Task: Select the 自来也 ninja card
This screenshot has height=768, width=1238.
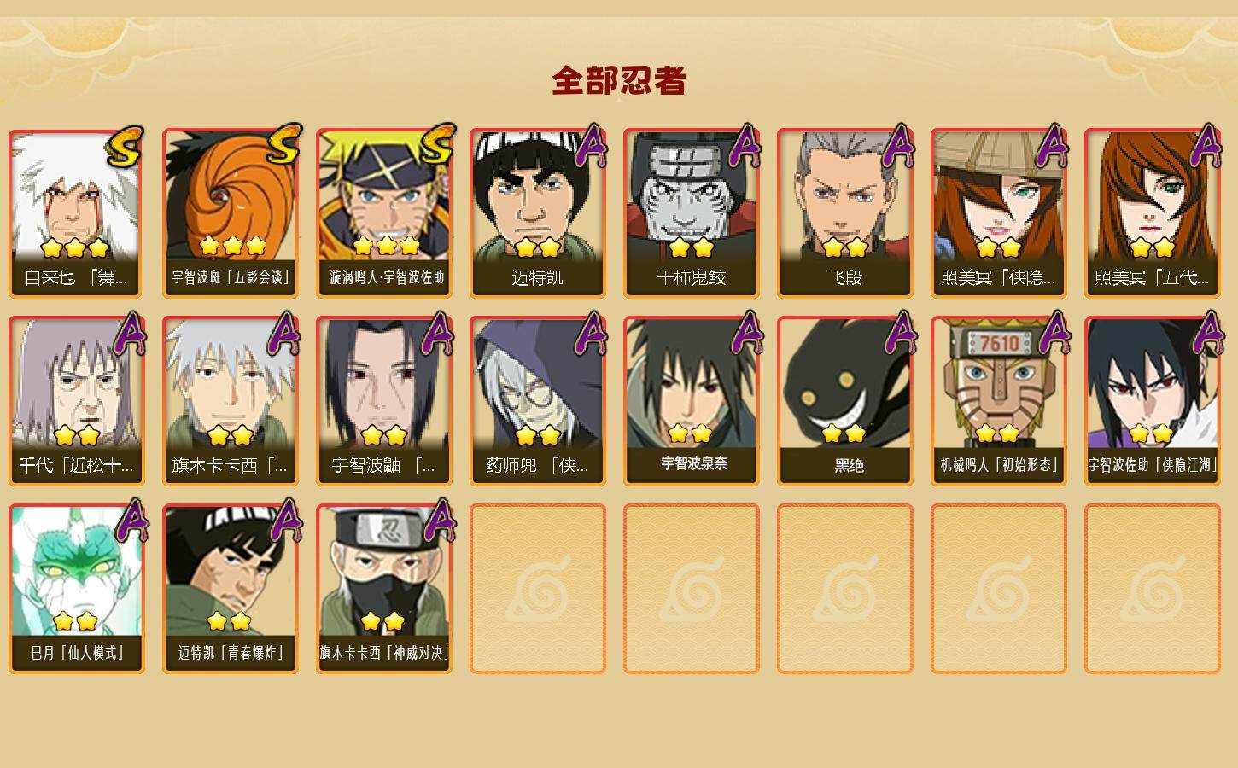Action: pos(77,213)
